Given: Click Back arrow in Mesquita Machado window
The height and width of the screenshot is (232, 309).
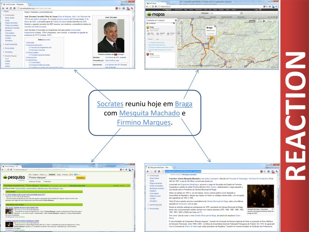Looking at the screenshot, I should [148, 172].
